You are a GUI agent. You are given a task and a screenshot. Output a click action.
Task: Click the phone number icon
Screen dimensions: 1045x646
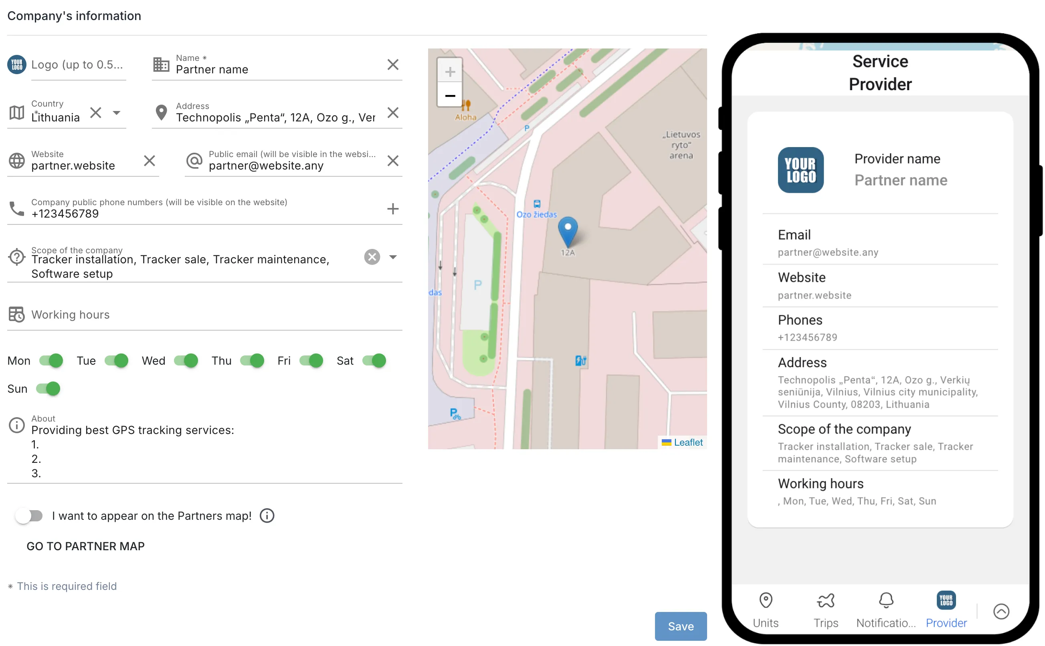16,209
